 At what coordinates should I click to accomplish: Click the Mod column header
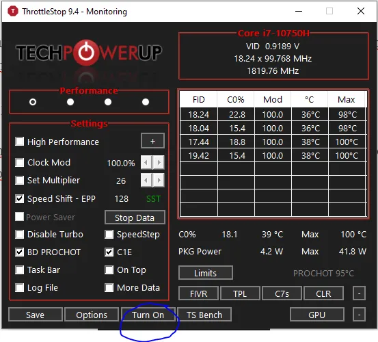point(273,99)
